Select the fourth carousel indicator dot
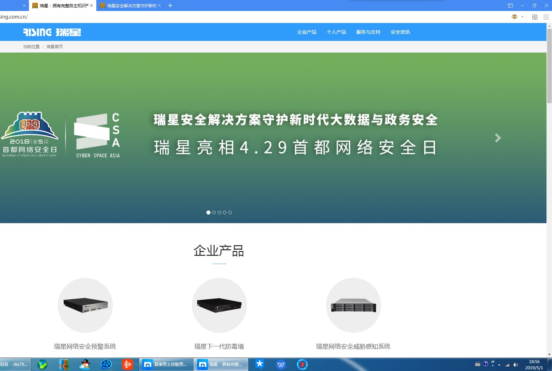The image size is (552, 371). point(225,212)
